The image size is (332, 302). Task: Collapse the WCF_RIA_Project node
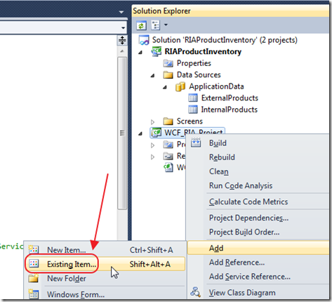140,133
